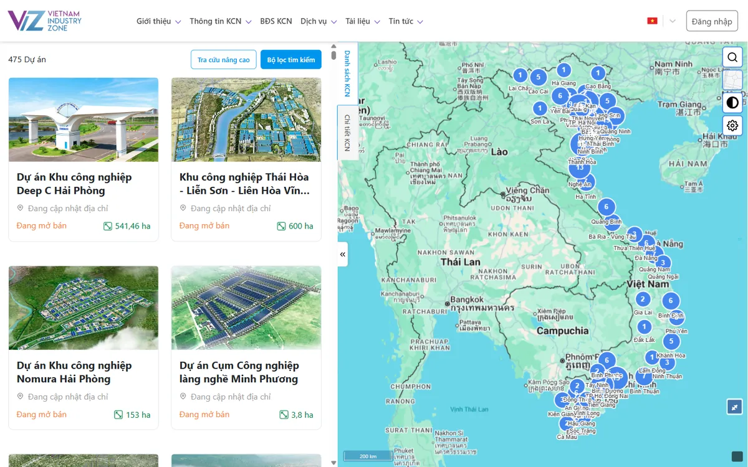748x467 pixels.
Task: Click the 200 km map scale bar
Action: (x=368, y=456)
